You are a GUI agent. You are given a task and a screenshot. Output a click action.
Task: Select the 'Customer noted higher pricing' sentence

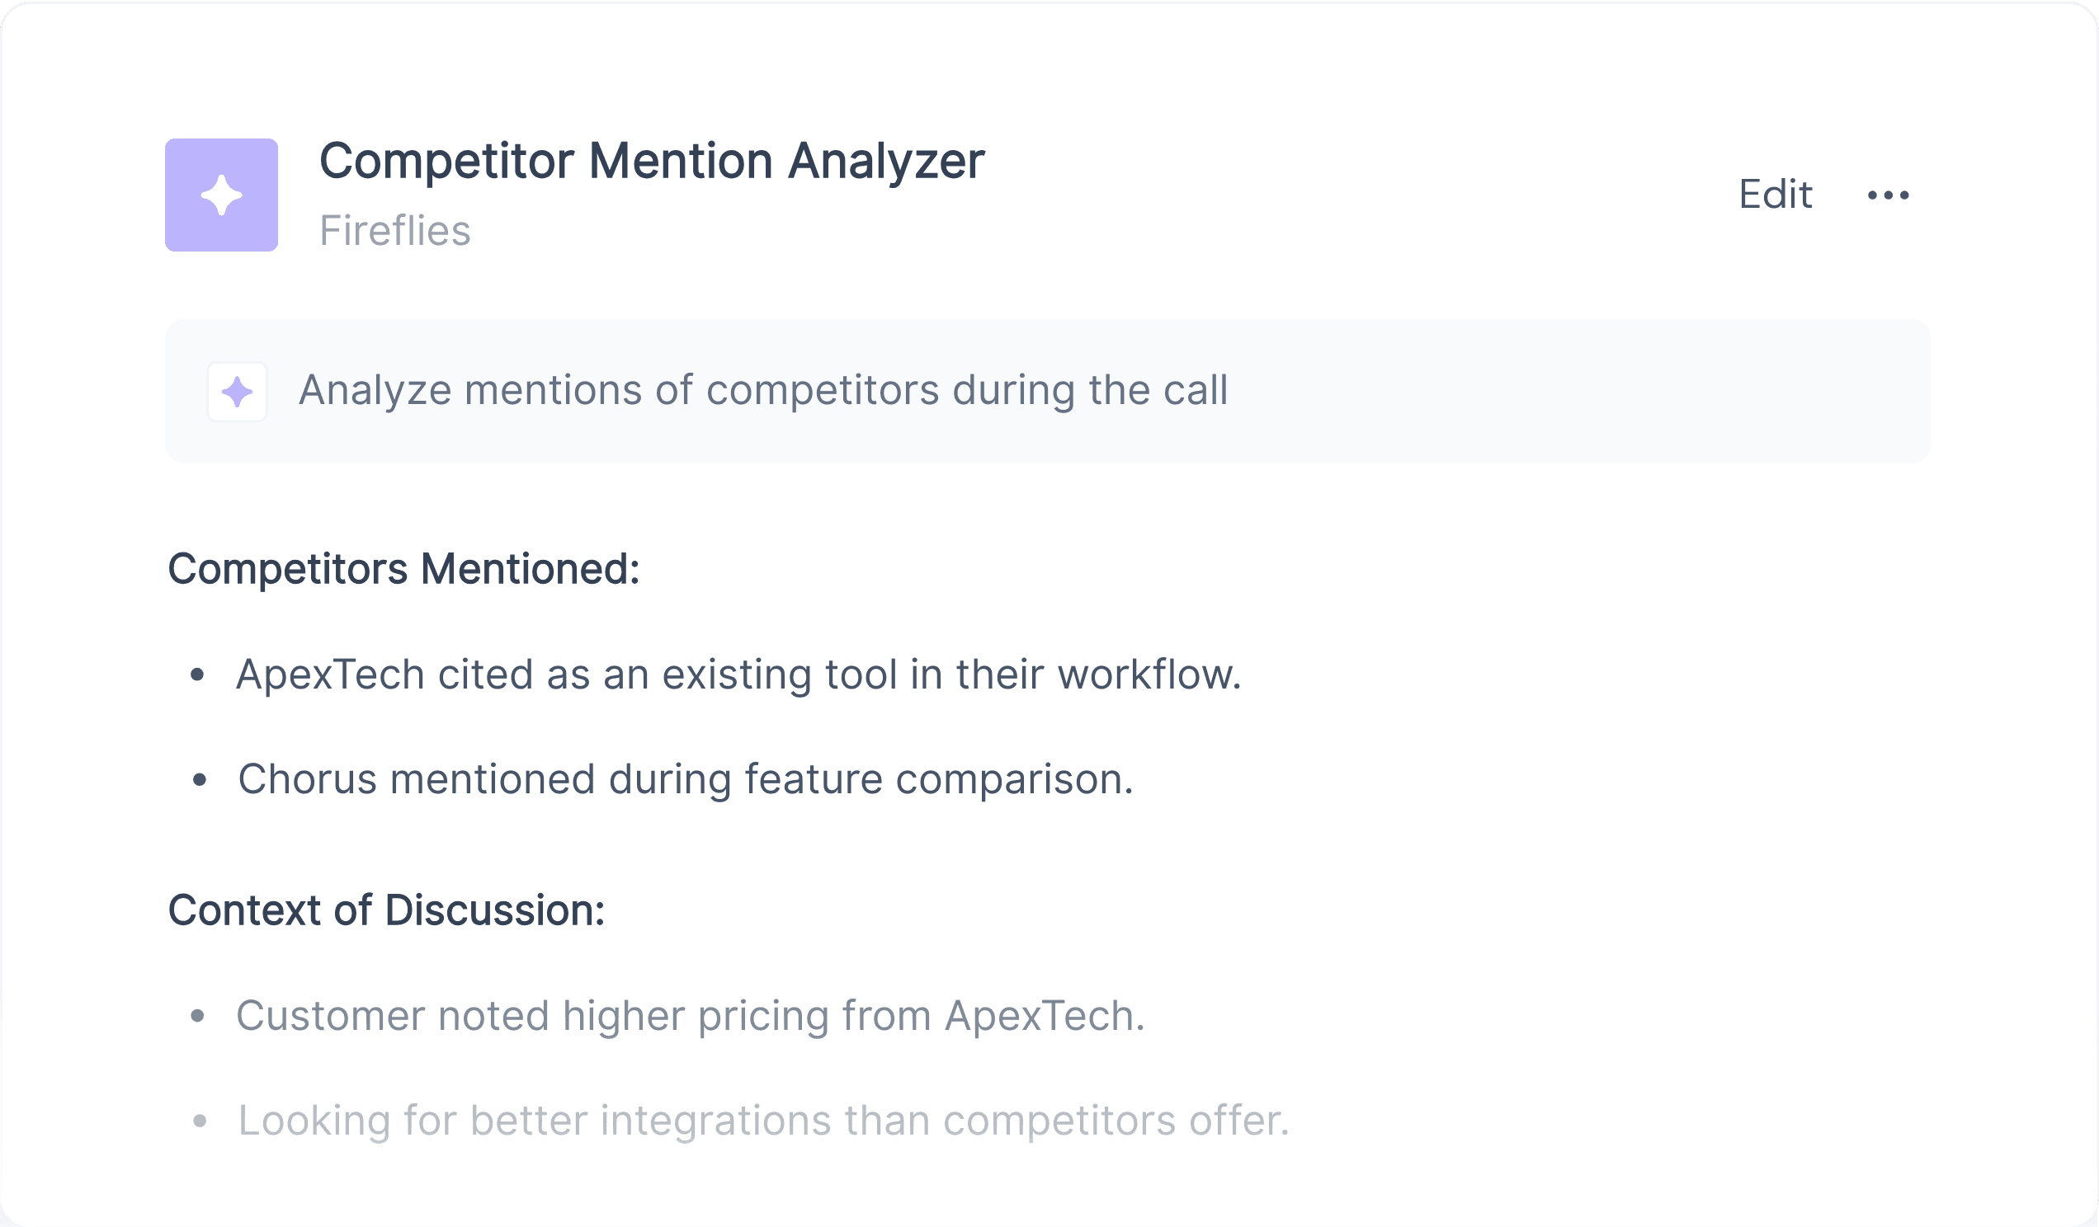pyautogui.click(x=691, y=1016)
